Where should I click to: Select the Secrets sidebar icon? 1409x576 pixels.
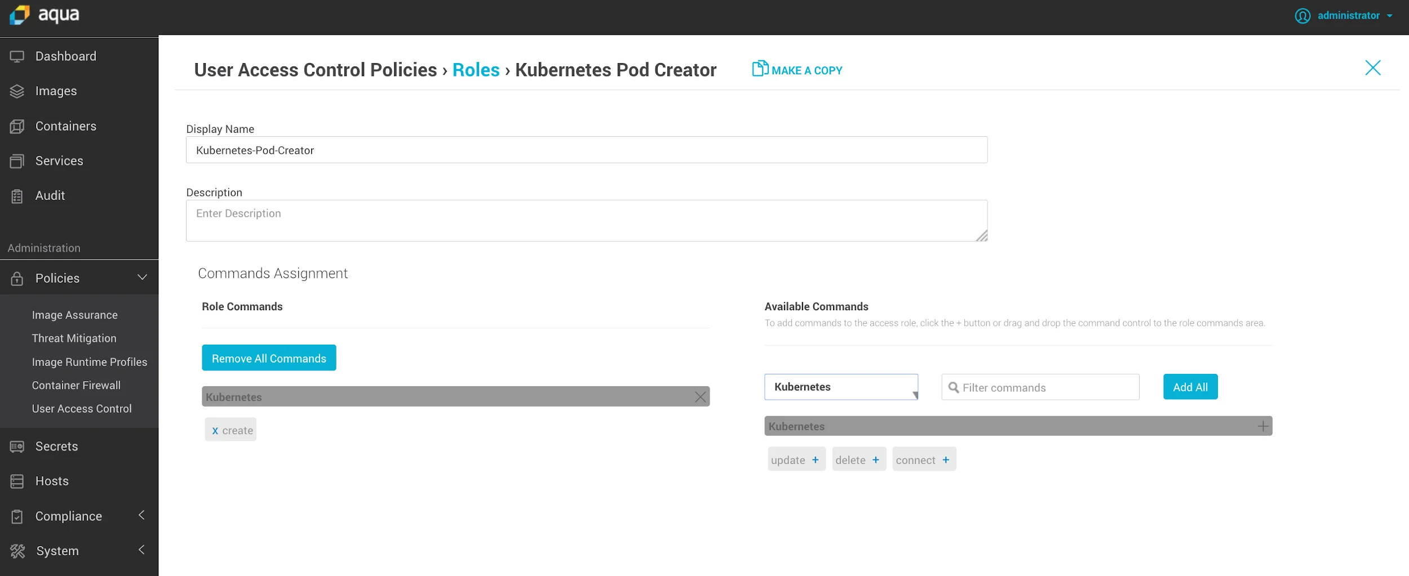(x=17, y=446)
